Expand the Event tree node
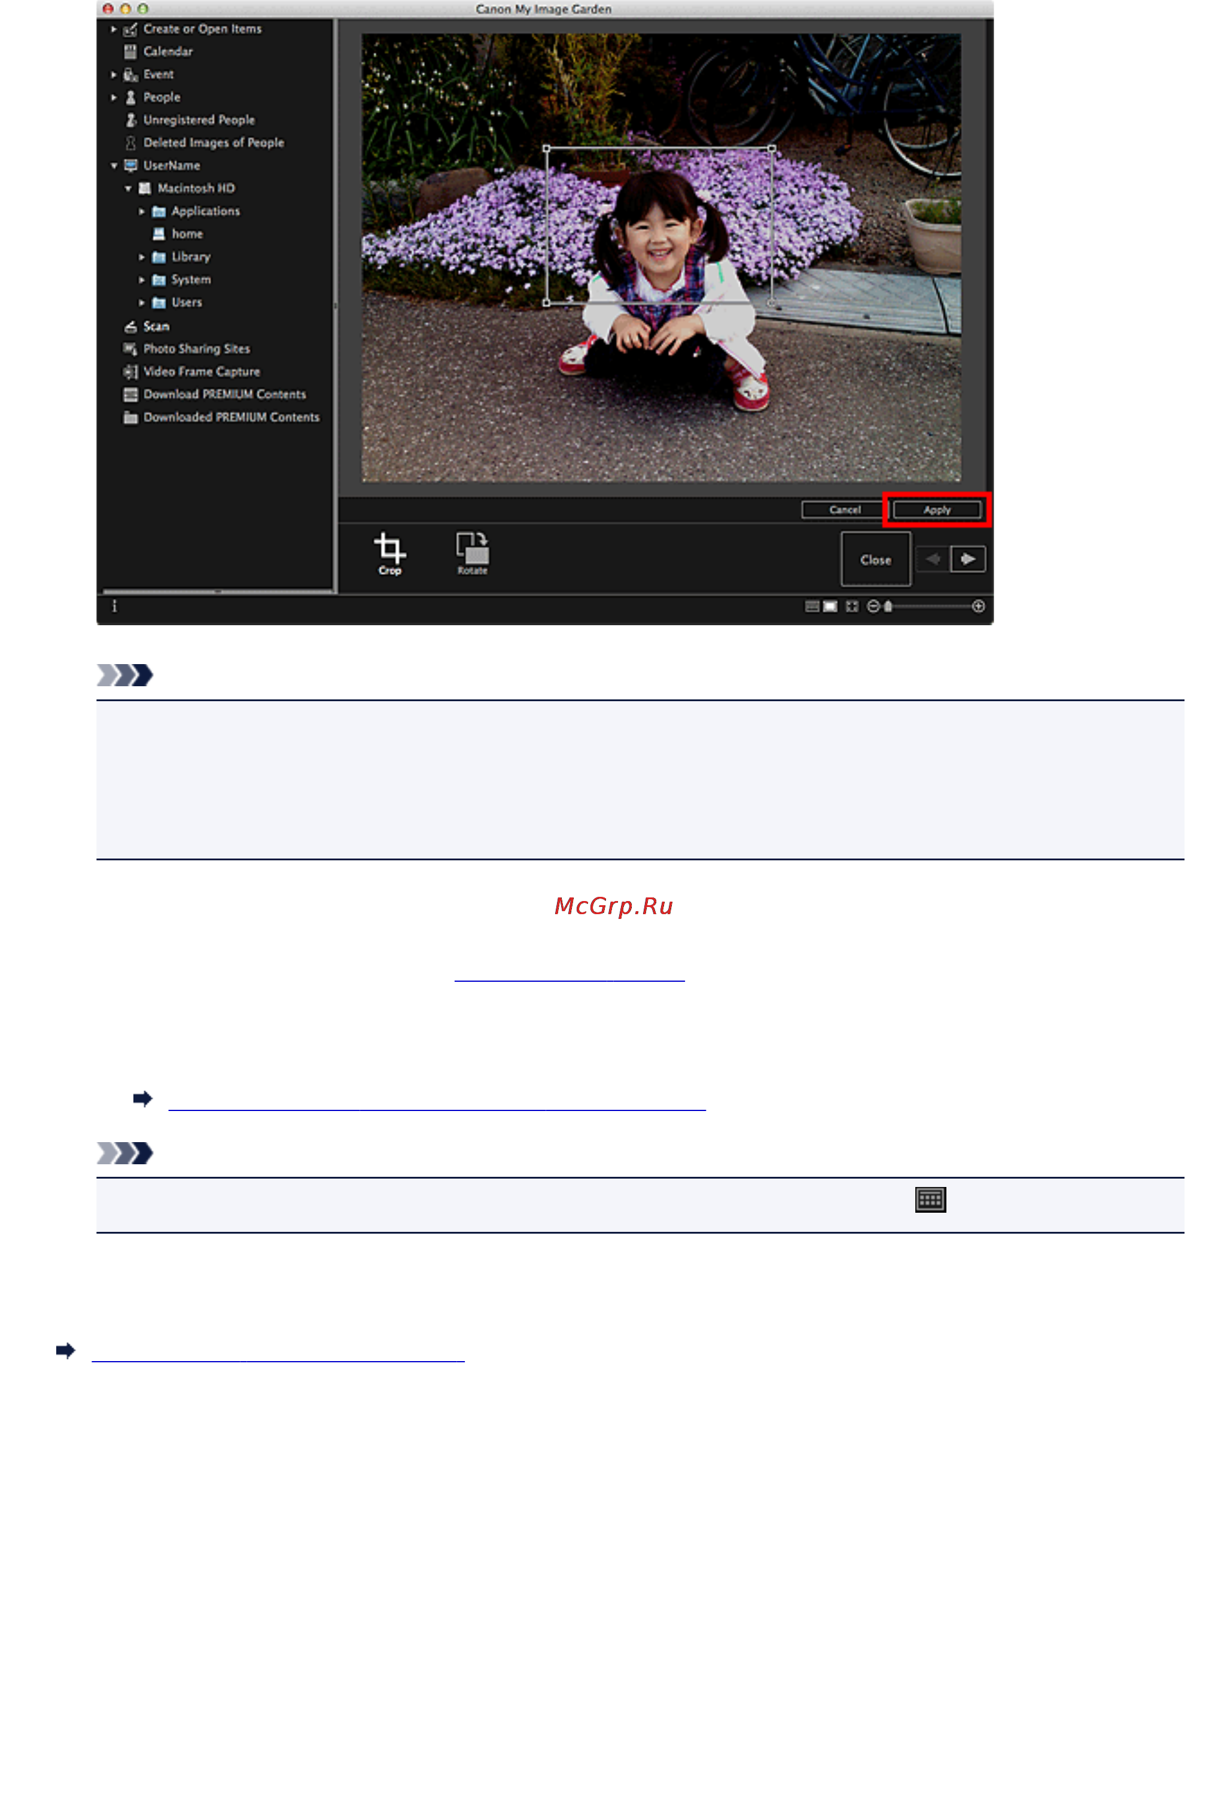This screenshot has width=1221, height=1811. 114,75
